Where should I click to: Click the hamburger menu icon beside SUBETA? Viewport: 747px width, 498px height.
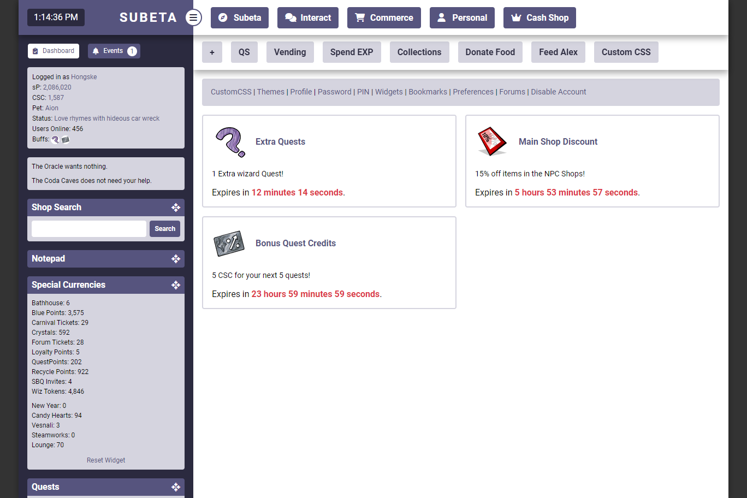click(x=193, y=17)
